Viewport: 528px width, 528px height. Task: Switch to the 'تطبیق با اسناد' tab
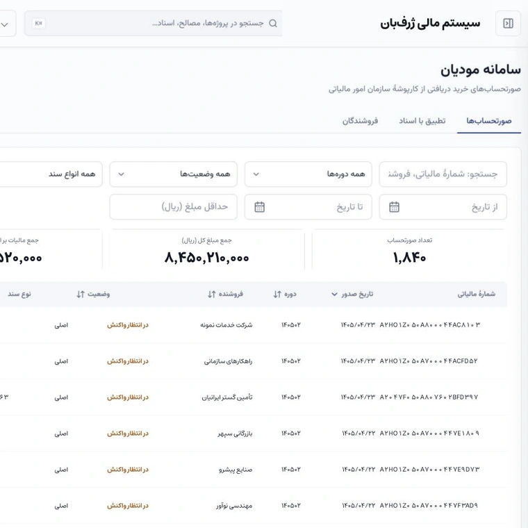(422, 121)
